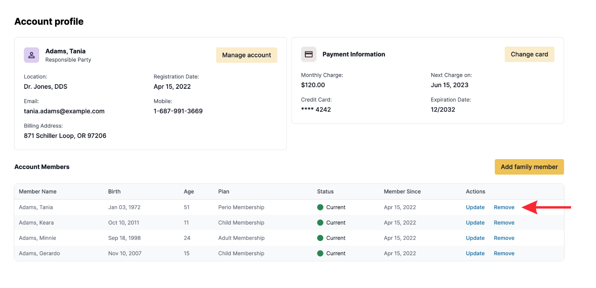Click the Status column header
The width and height of the screenshot is (596, 288).
tap(326, 191)
